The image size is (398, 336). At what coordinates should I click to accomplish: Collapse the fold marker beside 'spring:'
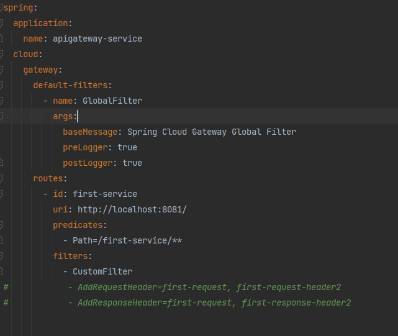[x=1, y=8]
